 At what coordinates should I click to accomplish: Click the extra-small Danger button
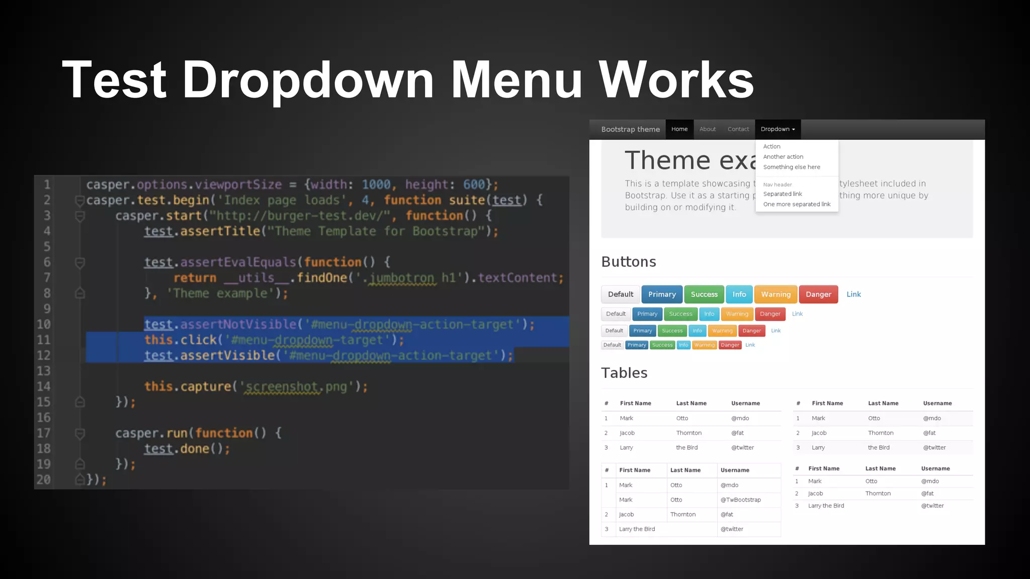(x=730, y=345)
